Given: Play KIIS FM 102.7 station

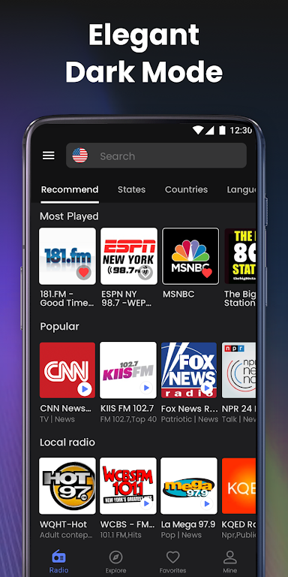Looking at the screenshot, I should coord(146,388).
